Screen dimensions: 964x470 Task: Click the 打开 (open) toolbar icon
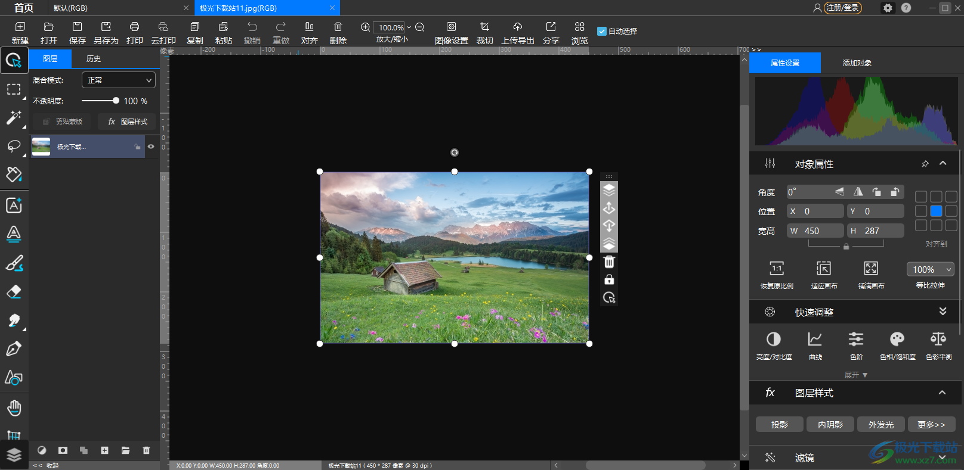pyautogui.click(x=49, y=27)
